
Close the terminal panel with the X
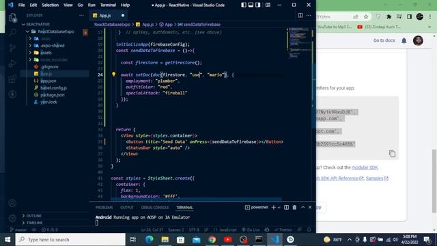[309, 207]
